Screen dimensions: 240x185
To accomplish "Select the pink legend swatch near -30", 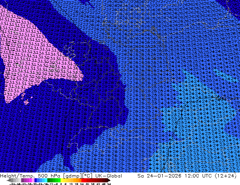I will click(x=33, y=180).
